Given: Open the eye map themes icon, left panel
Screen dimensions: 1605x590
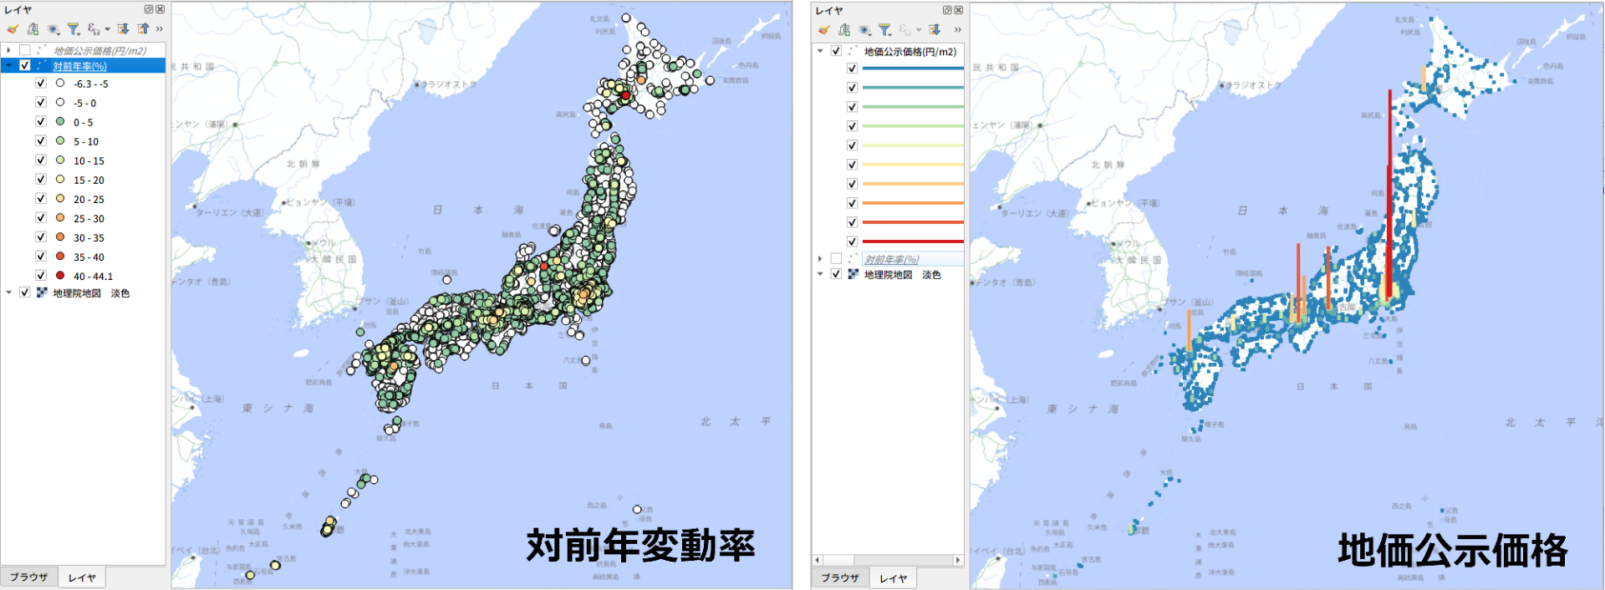Looking at the screenshot, I should 53,29.
